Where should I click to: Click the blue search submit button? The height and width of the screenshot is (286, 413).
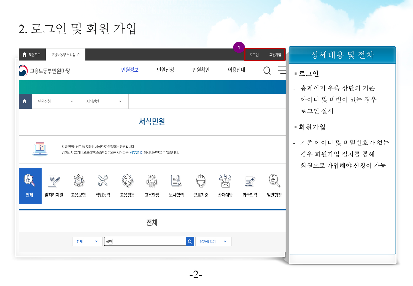190,242
